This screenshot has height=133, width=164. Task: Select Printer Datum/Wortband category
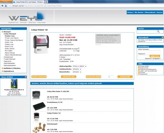[14, 40]
